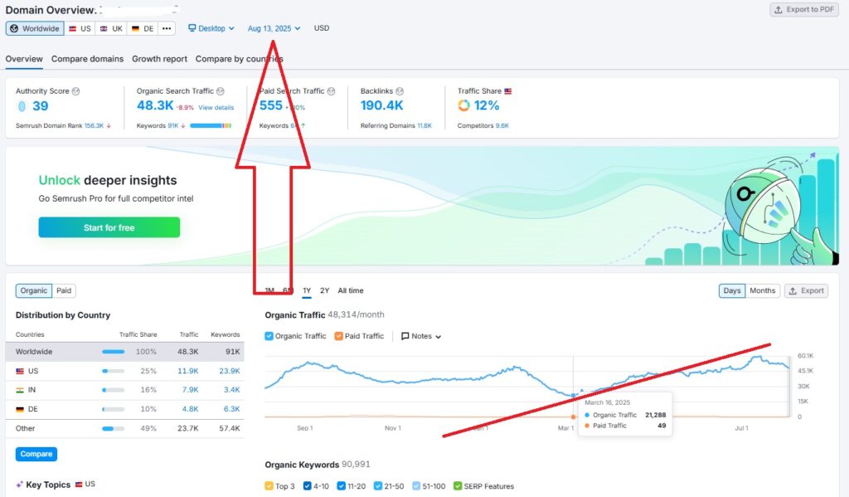This screenshot has height=497, width=849.
Task: Select the UK database button
Action: 111,28
